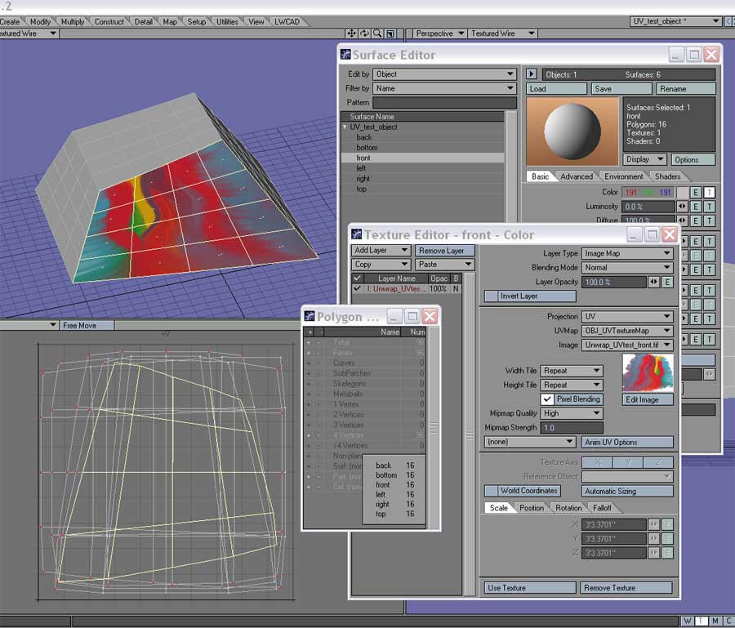Collapse UV_test_object tree in surface list

click(345, 127)
